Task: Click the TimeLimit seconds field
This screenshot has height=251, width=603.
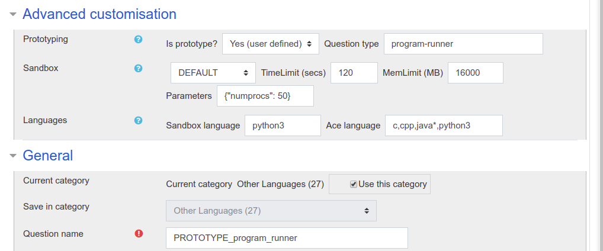Action: (354, 73)
